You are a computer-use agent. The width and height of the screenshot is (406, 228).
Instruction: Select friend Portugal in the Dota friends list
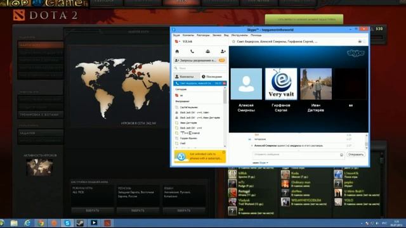tap(245, 193)
